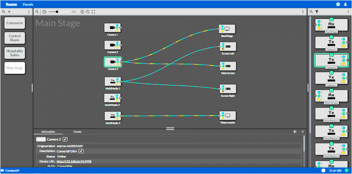Toggle the checkbox above MultiMedia 1 card
This screenshot has width=352, height=174.
(x=332, y=108)
